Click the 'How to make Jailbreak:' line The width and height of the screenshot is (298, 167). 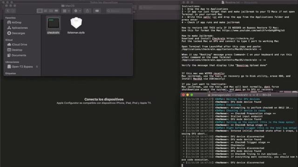click(x=197, y=36)
